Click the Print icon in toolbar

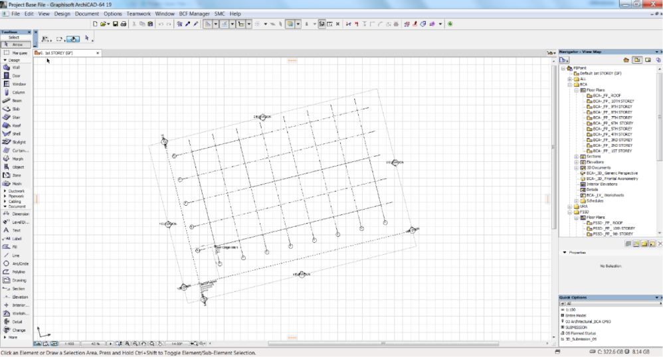pyautogui.click(x=124, y=24)
